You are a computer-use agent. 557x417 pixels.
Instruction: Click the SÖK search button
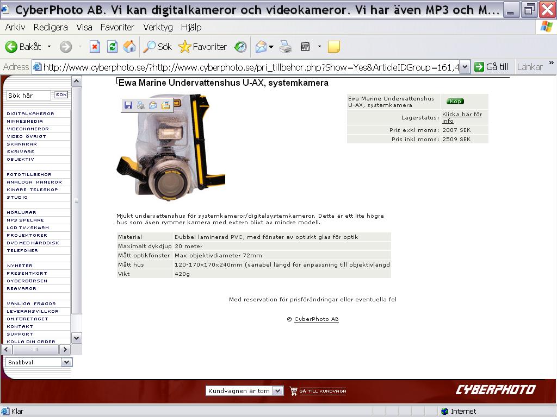pos(61,94)
